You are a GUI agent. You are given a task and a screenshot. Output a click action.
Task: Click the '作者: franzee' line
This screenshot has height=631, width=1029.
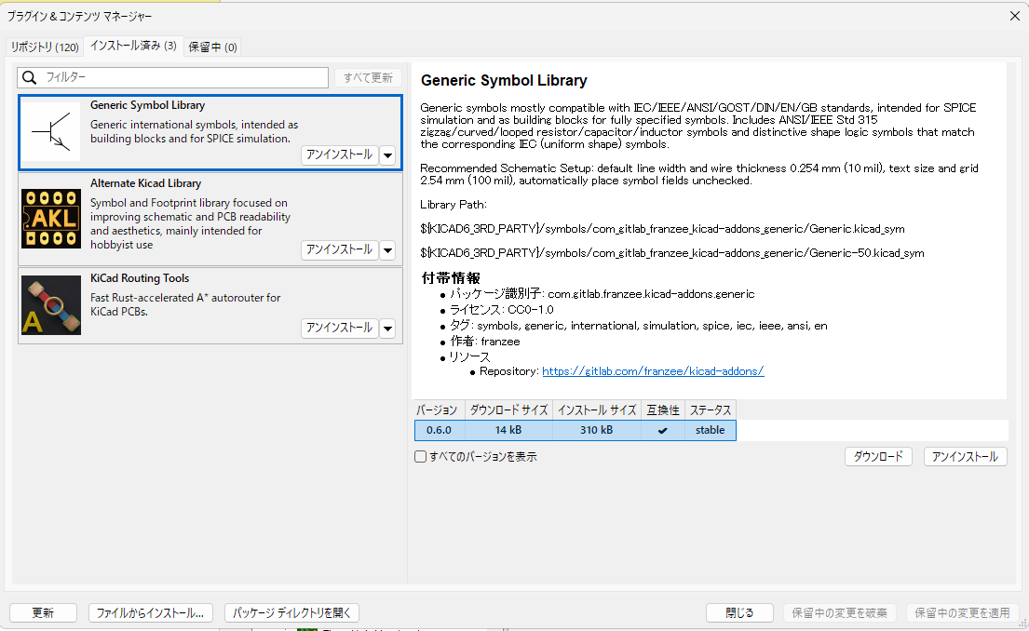click(x=485, y=341)
